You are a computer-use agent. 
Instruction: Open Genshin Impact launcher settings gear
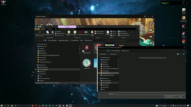pos(145,16)
